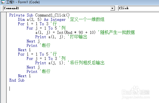The image size is (159, 103).
Task: Click the Command1 object combo box field
Action: (59, 8)
